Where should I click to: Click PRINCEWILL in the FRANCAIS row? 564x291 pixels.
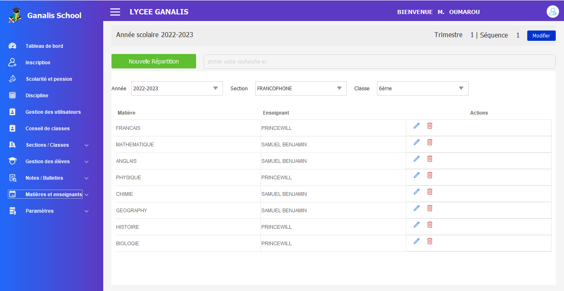point(277,128)
